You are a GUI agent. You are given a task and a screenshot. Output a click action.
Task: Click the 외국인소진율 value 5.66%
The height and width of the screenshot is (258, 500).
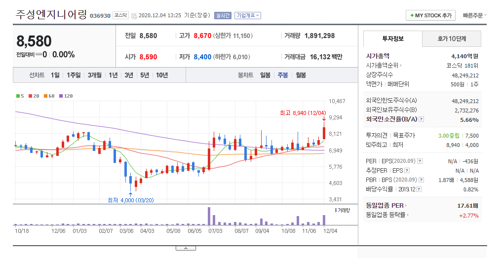[469, 120]
